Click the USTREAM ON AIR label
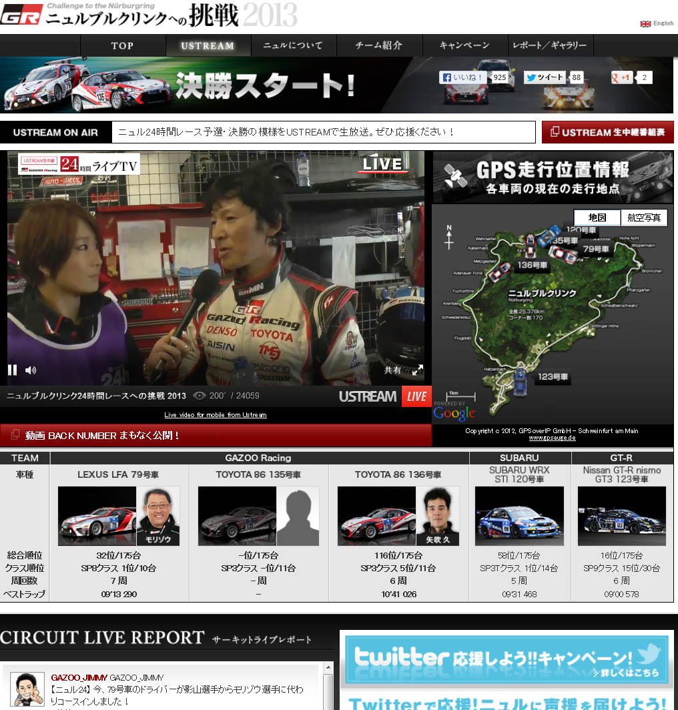Image resolution: width=678 pixels, height=710 pixels. [x=55, y=133]
